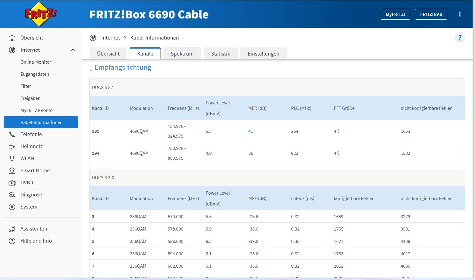This screenshot has height=280, width=475.
Task: Click the FRITZ! logo
Action: tap(40, 14)
